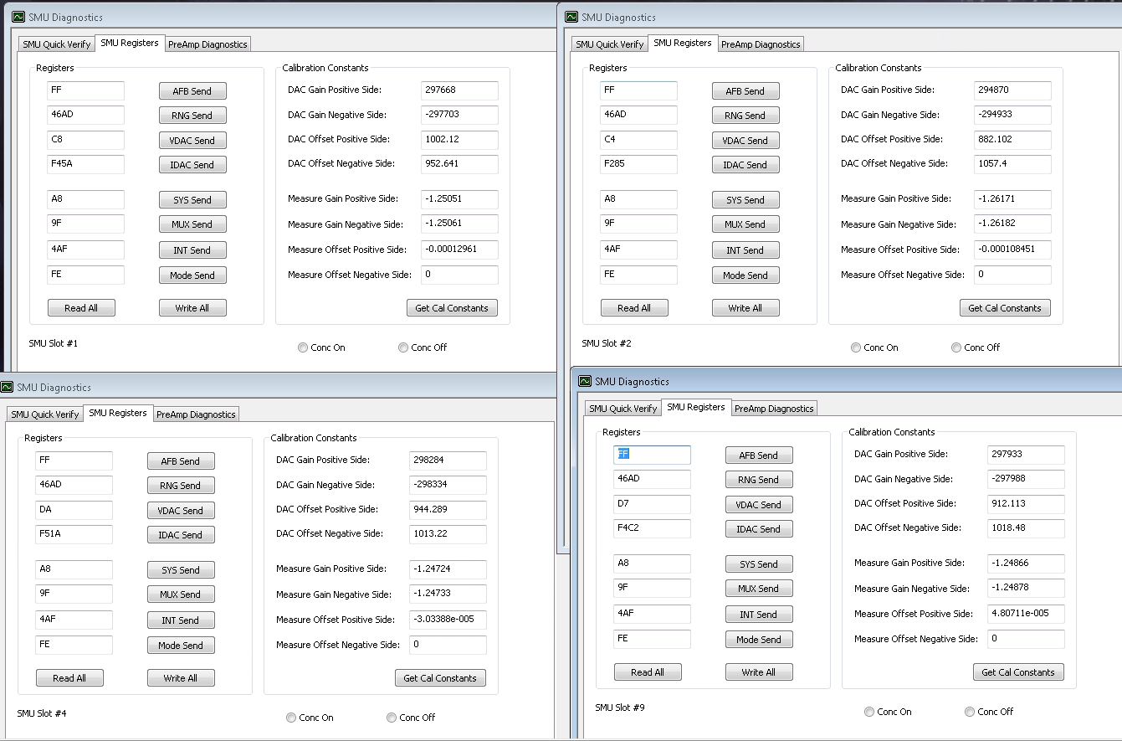Select SMU Registers tab in Slot #1 window
The height and width of the screenshot is (741, 1122).
pos(130,43)
